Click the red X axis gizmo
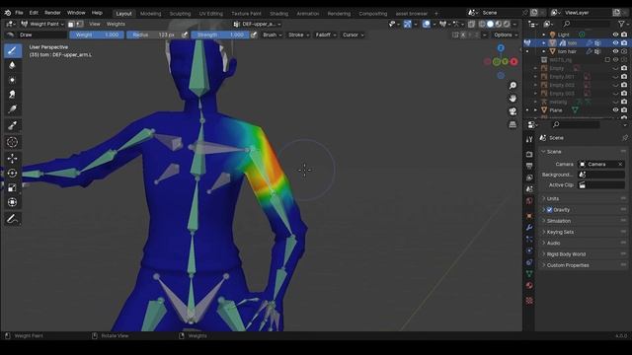The image size is (632, 355). pyautogui.click(x=513, y=61)
